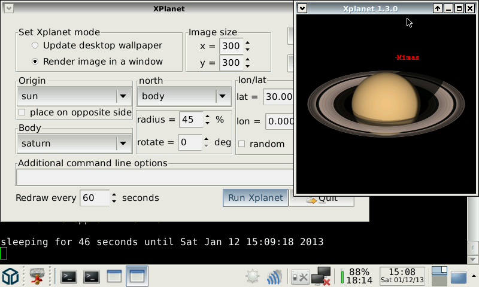Image resolution: width=479 pixels, height=287 pixels.
Task: Toggle the random lon/lat checkbox
Action: tap(242, 144)
